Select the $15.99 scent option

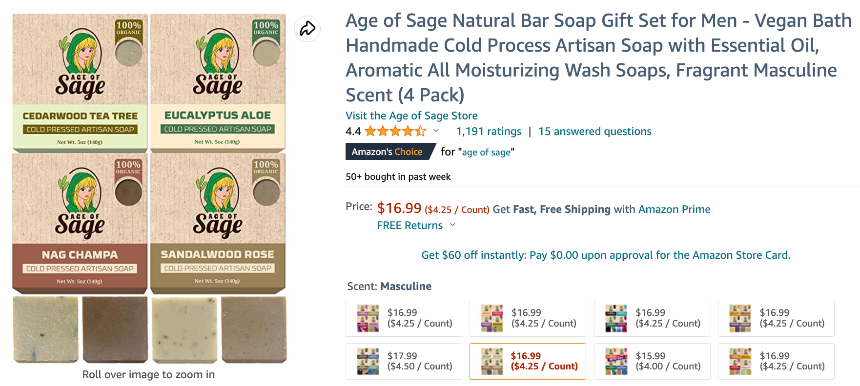(652, 361)
